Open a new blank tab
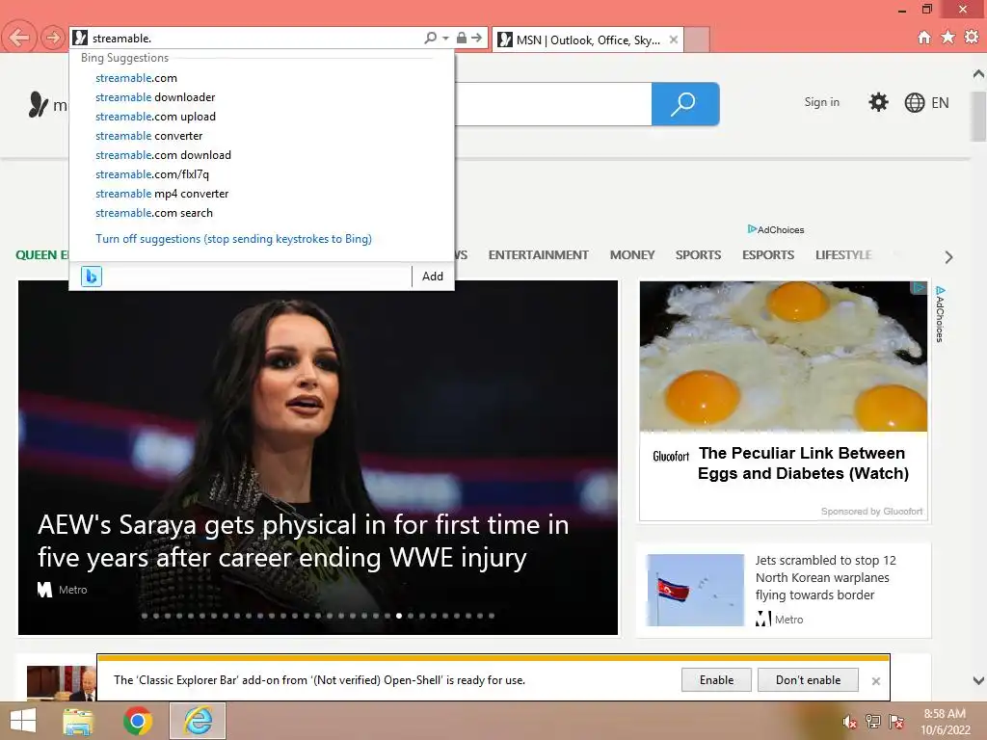This screenshot has height=740, width=987. click(x=697, y=40)
